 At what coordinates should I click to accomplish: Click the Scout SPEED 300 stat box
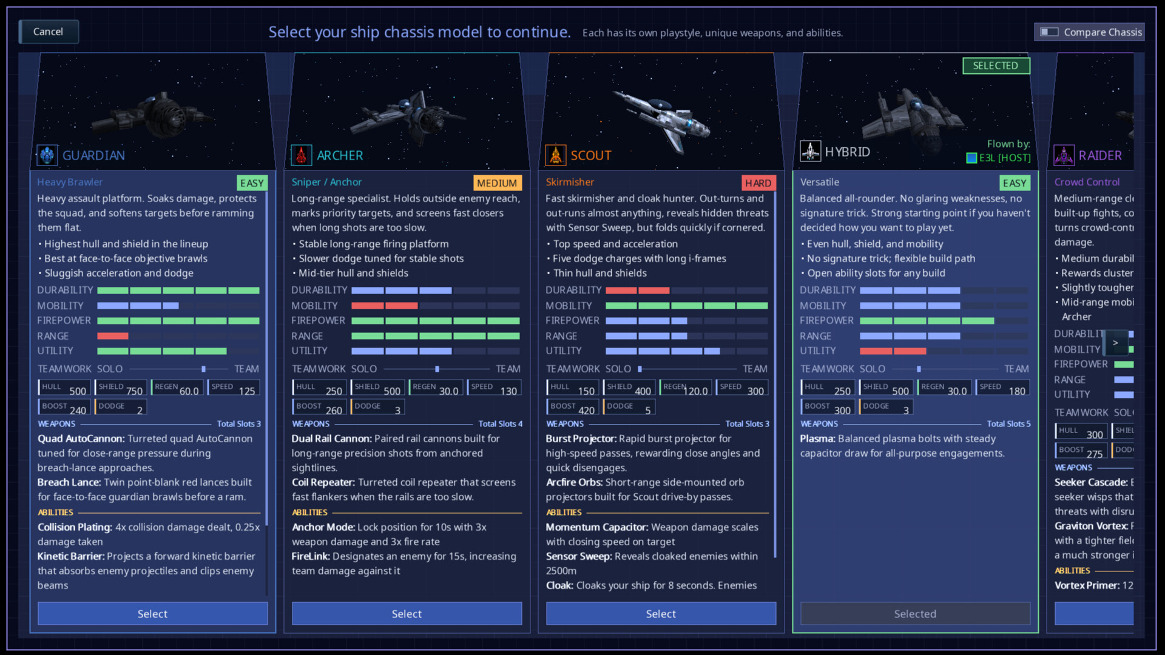click(x=742, y=388)
